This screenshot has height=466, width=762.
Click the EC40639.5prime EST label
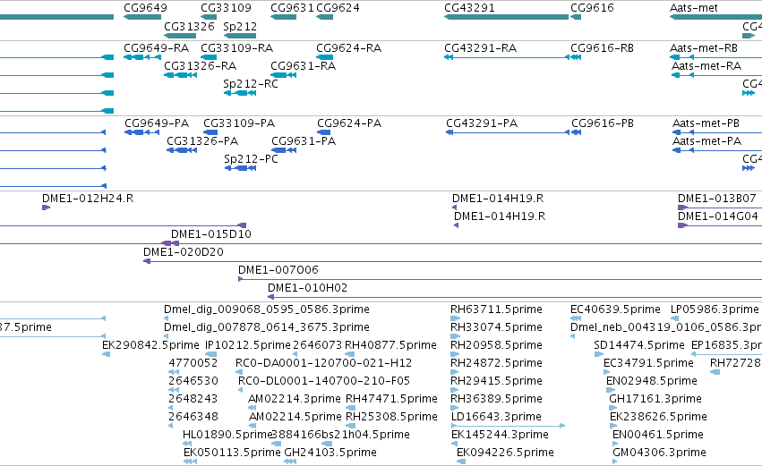tap(615, 309)
